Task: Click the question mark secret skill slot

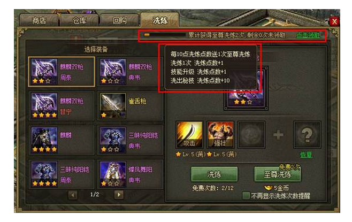Action: click(307, 135)
